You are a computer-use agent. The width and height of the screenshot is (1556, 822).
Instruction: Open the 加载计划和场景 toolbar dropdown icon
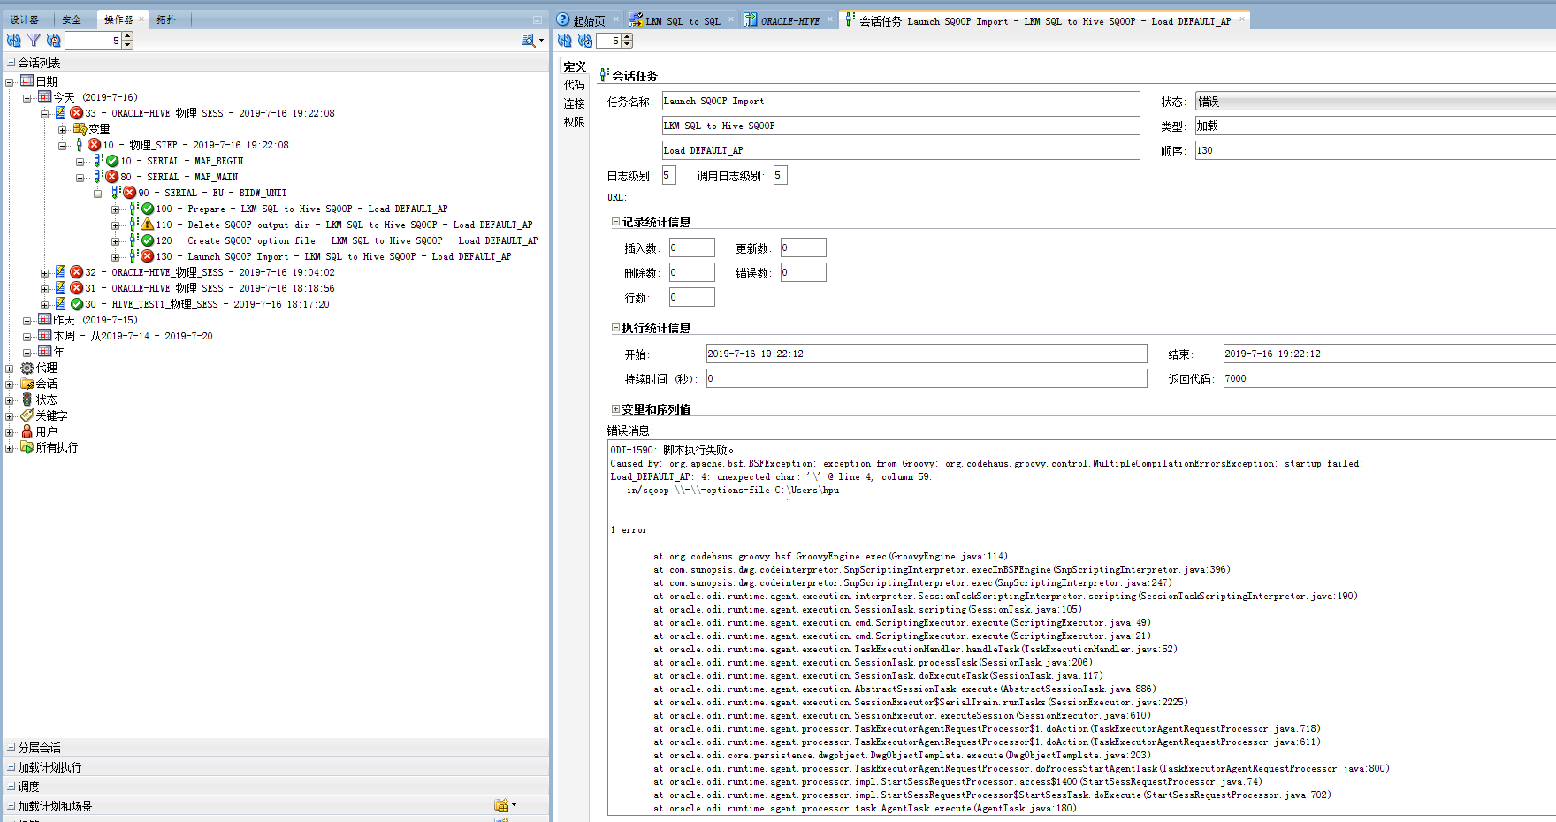pyautogui.click(x=505, y=805)
